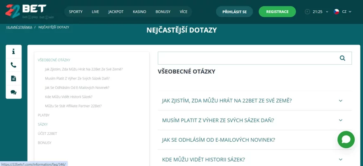The width and height of the screenshot is (363, 166).
Task: Open the green live chat bubble
Action: (346, 140)
